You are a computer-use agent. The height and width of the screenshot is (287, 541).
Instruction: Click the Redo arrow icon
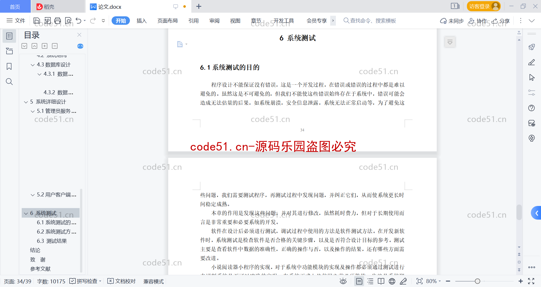coord(93,21)
